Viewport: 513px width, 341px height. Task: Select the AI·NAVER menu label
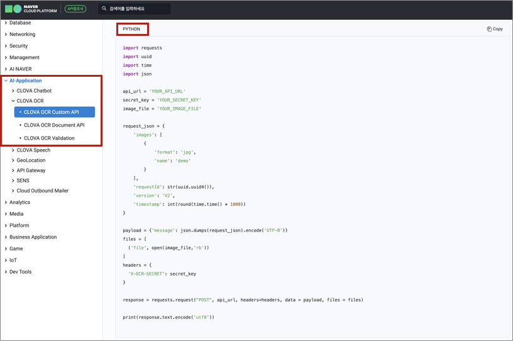(x=21, y=69)
